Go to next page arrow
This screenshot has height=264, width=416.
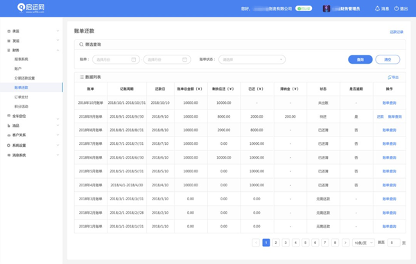(x=345, y=243)
